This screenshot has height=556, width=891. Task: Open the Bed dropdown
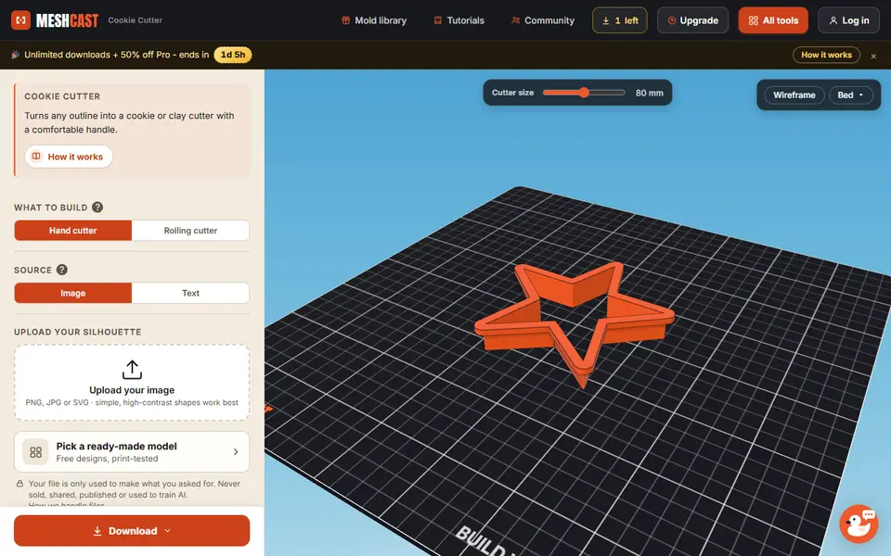851,95
